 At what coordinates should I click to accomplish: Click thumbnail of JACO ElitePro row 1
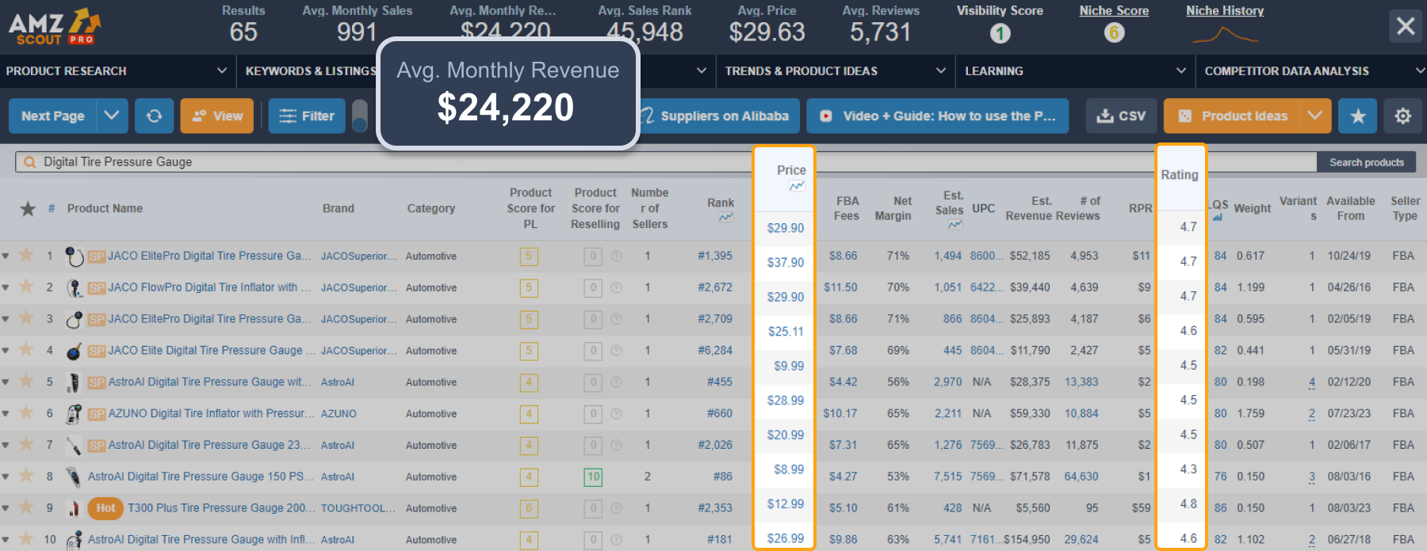(x=75, y=256)
